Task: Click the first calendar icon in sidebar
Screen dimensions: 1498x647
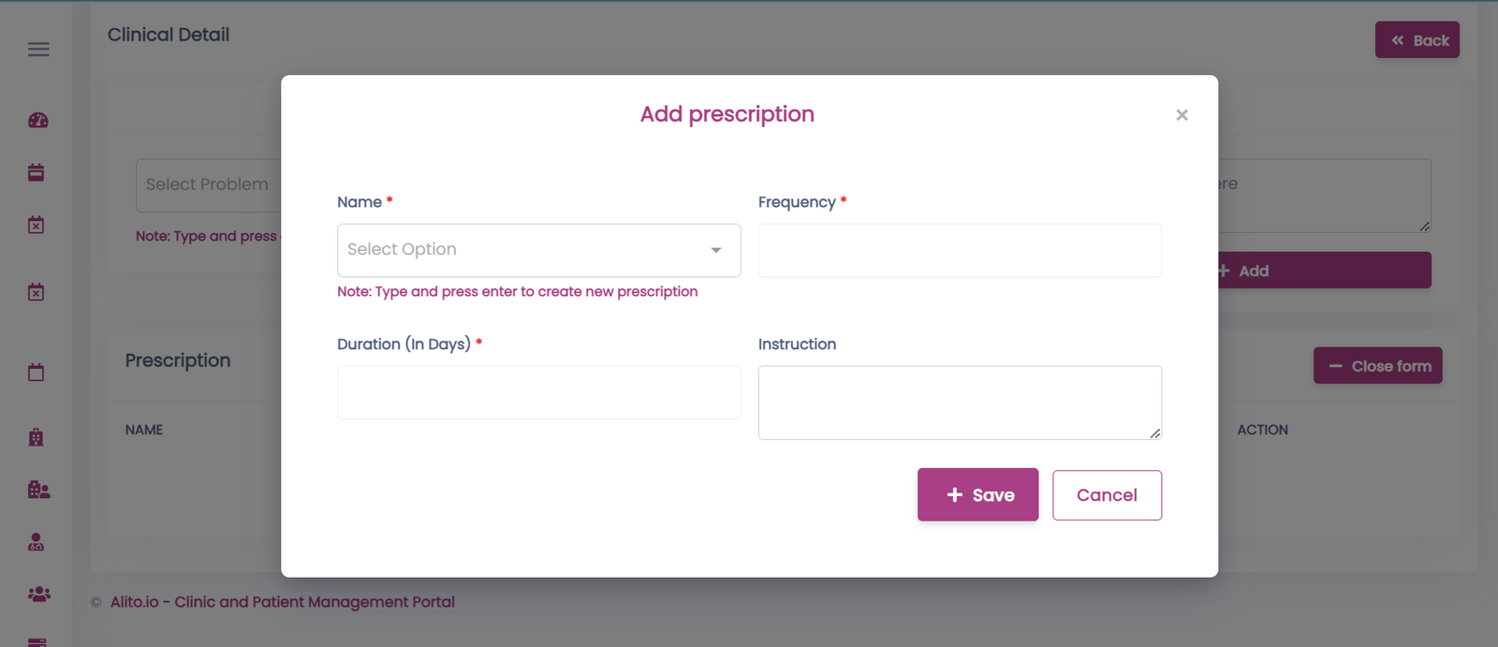Action: (x=37, y=172)
